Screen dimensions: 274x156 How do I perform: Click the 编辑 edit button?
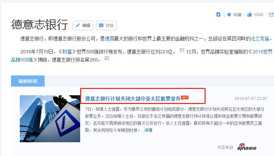pos(83,25)
